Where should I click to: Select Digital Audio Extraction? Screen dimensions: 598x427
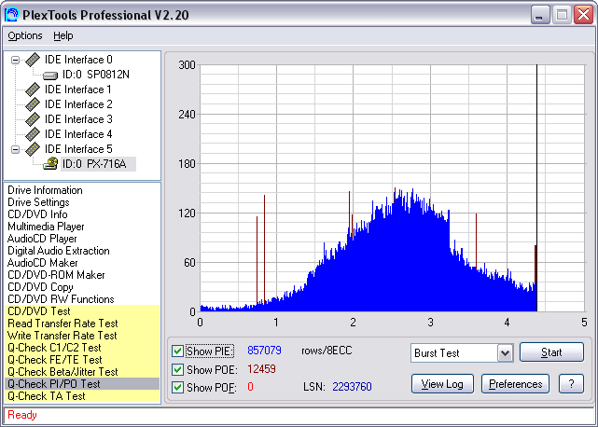tap(59, 251)
